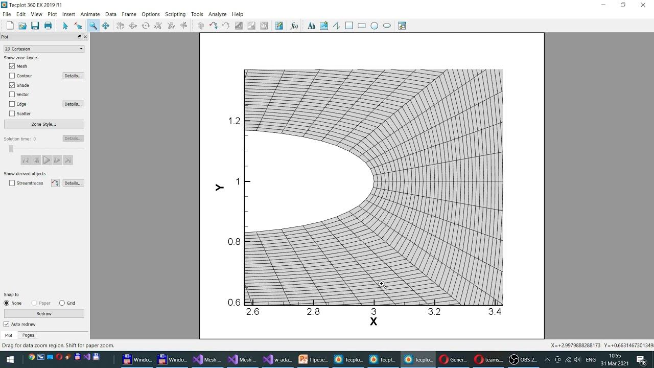Open the Plot menu
Screen dimensions: 654x368
52,14
